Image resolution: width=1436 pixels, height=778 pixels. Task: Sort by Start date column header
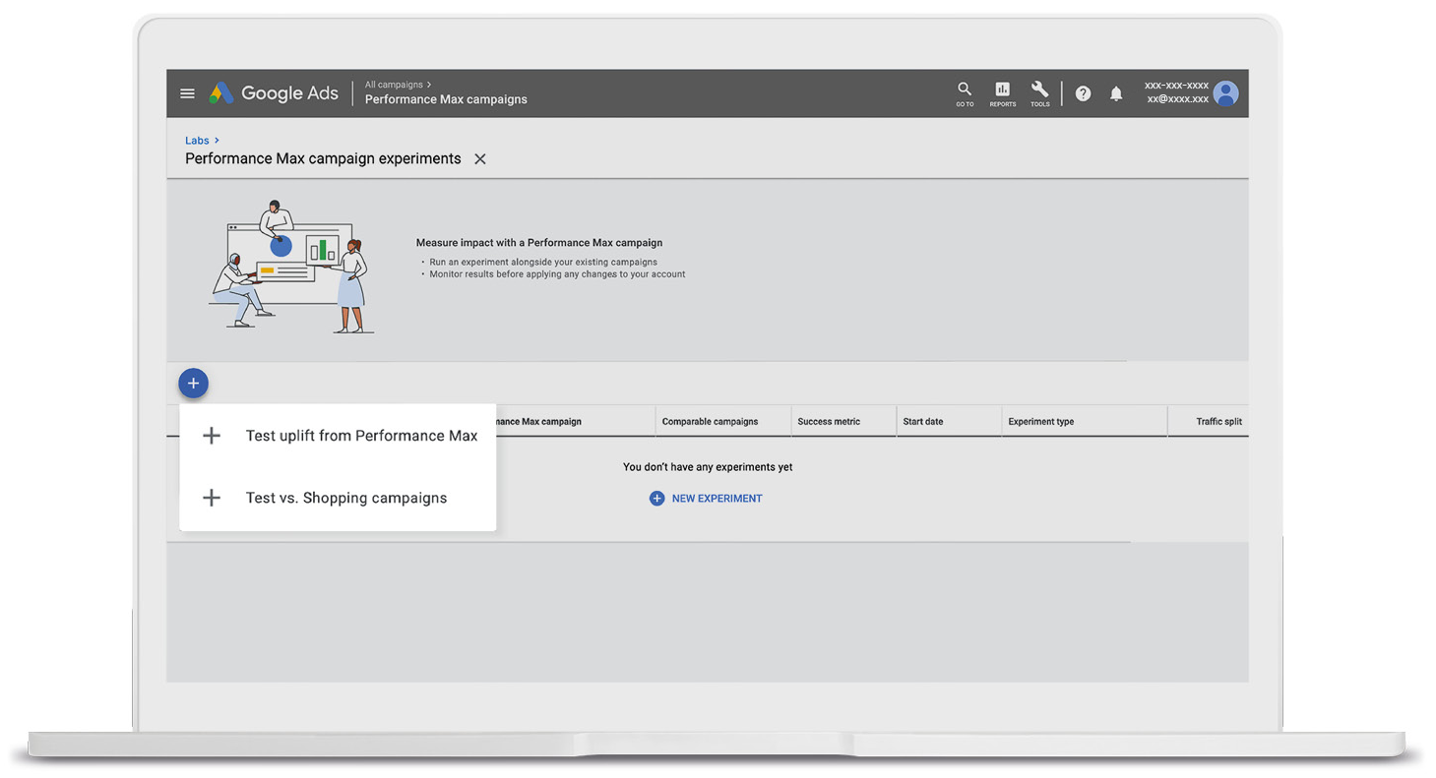point(922,422)
